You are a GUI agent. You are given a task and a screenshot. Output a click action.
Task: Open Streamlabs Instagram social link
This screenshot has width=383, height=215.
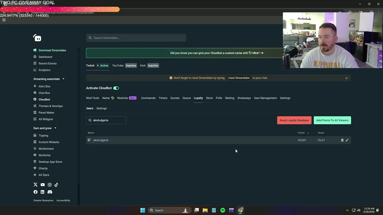coord(49,185)
